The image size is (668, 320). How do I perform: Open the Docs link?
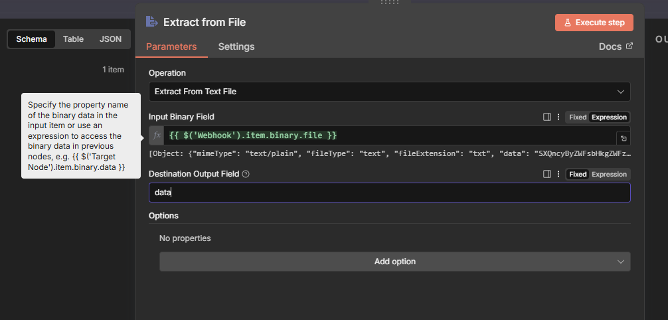616,46
